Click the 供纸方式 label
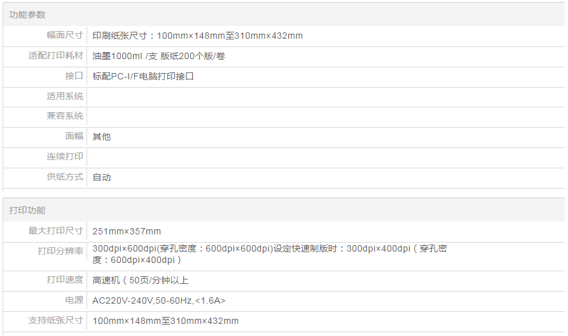Viewport: 568px width, 336px height. [x=65, y=177]
